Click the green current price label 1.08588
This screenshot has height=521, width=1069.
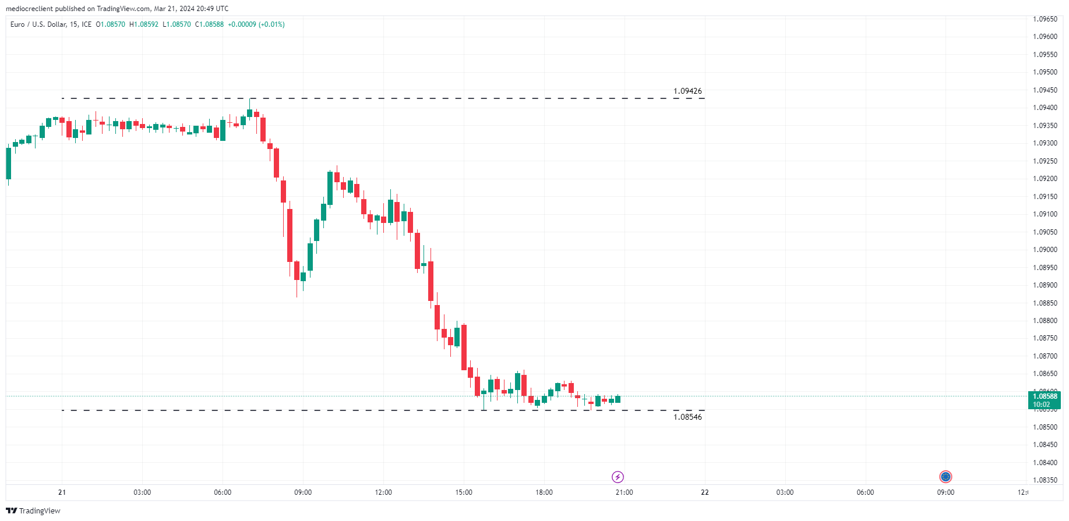tap(1045, 396)
